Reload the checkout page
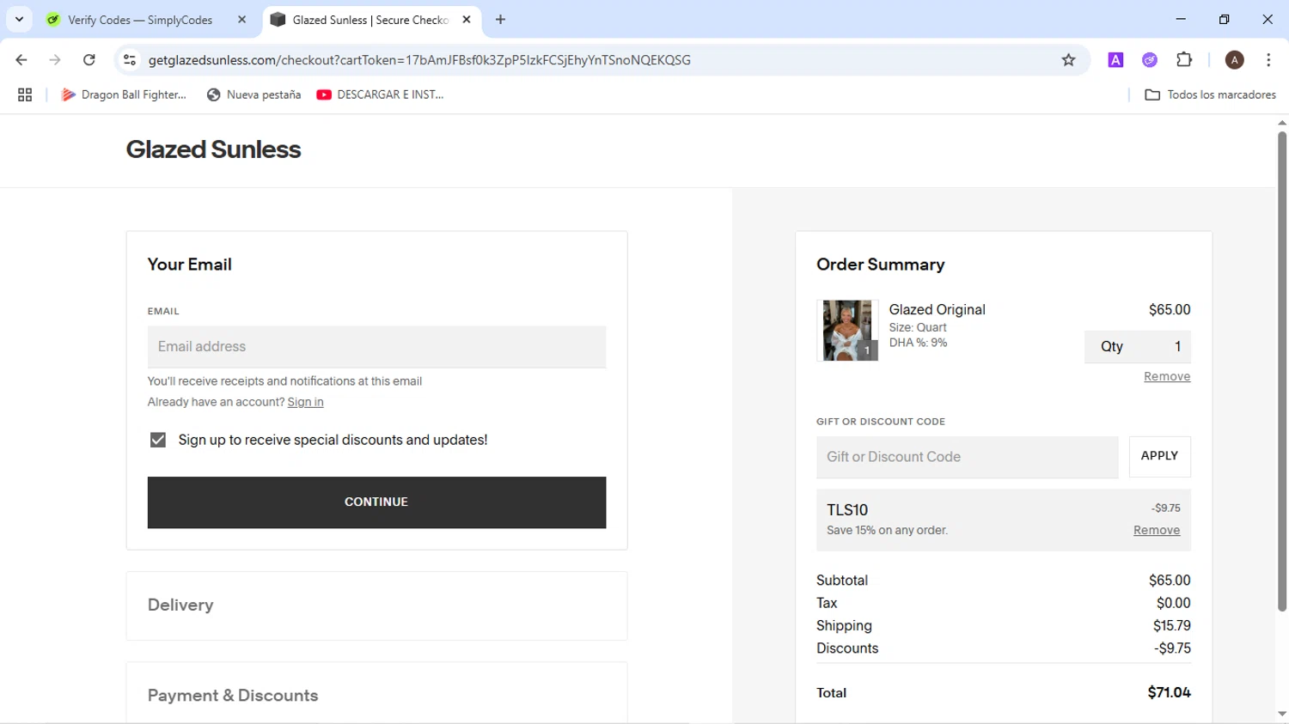The image size is (1289, 724). click(x=89, y=60)
